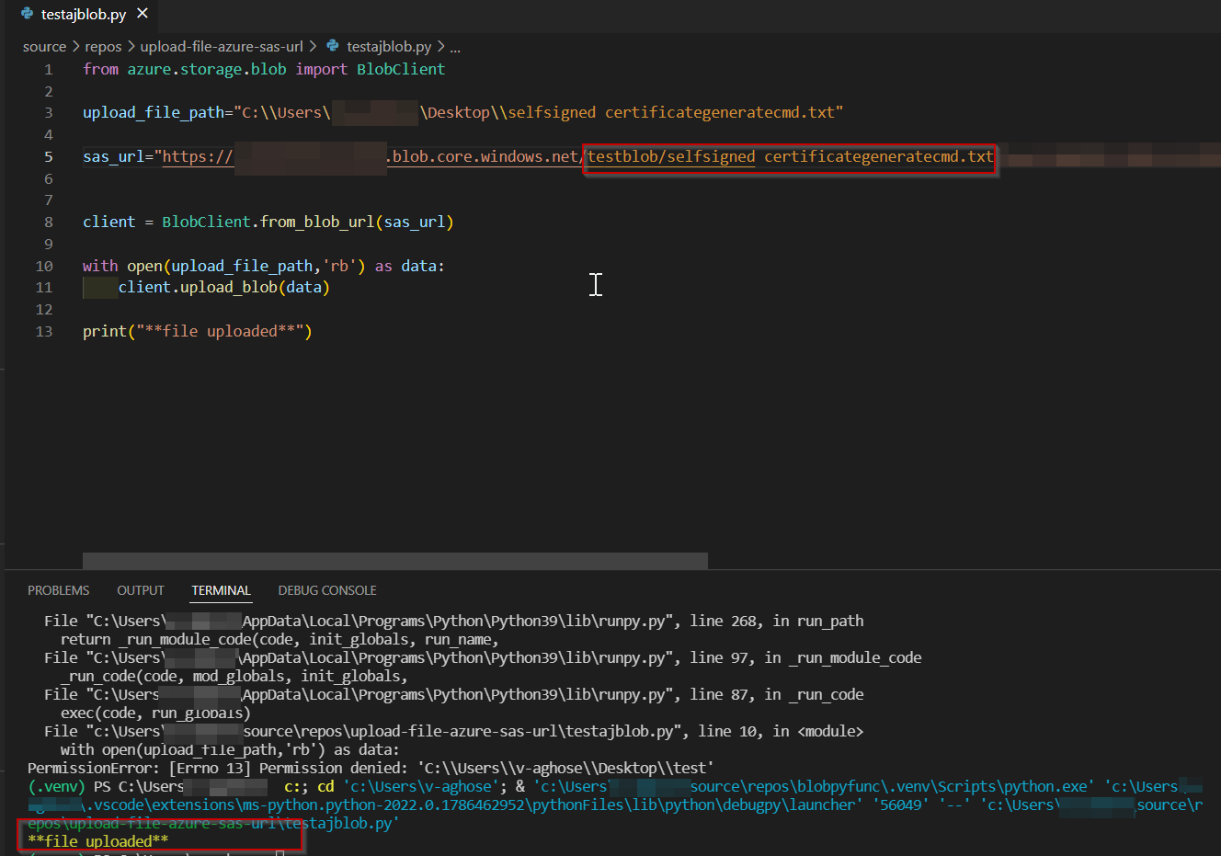Image resolution: width=1221 pixels, height=856 pixels.
Task: Click line number 10 in the gutter
Action: click(x=44, y=266)
